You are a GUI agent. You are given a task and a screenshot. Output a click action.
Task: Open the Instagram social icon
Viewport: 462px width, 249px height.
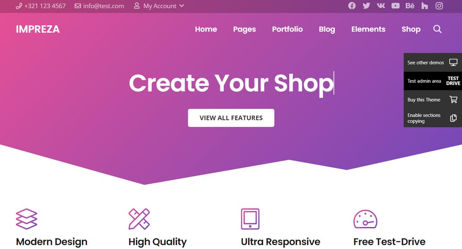coord(439,6)
